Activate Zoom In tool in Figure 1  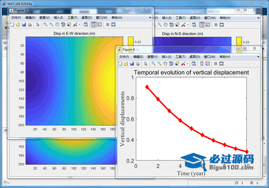46,25
